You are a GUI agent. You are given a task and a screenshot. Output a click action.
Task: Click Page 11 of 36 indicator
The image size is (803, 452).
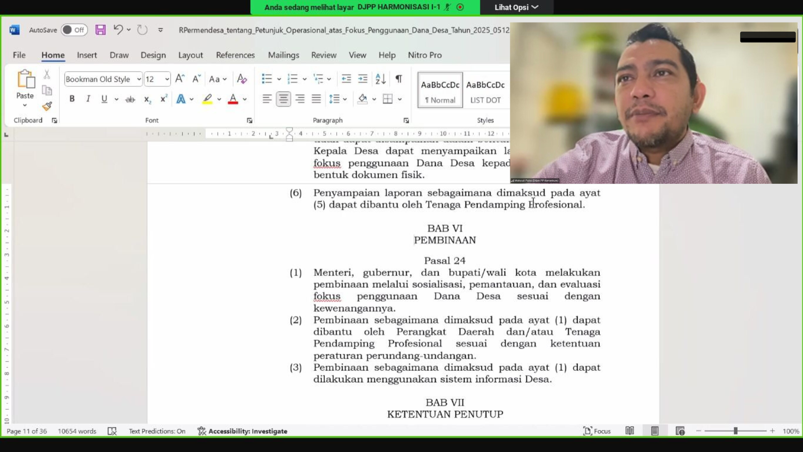pyautogui.click(x=27, y=431)
